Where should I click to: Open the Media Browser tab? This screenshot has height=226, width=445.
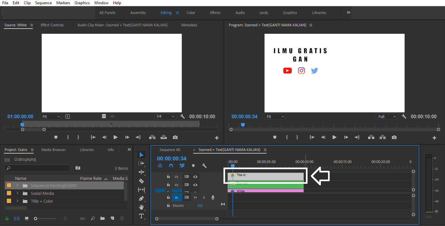click(53, 150)
